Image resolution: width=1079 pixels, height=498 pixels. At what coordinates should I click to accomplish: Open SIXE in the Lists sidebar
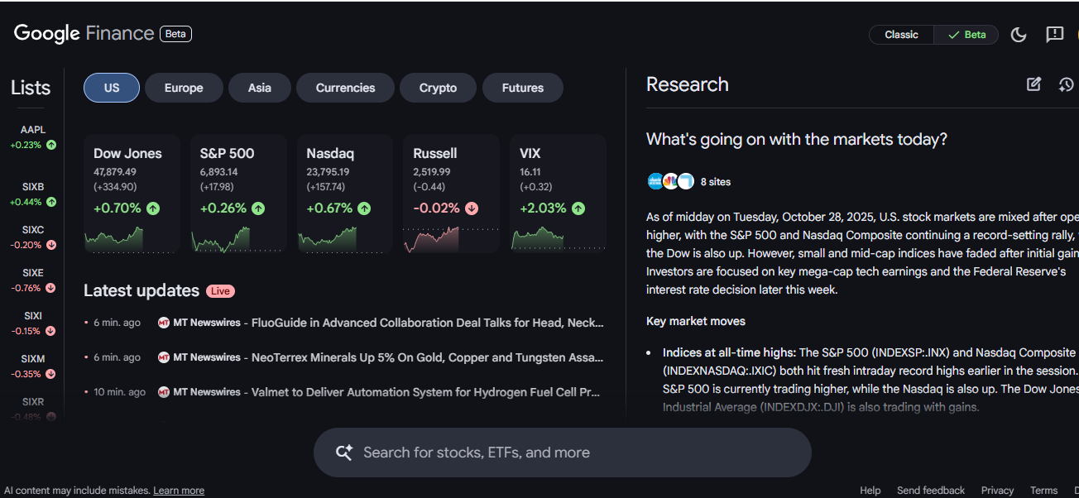pos(33,280)
